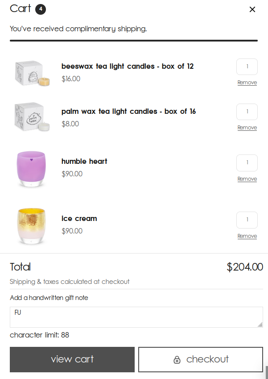Click the cart item count badge

pos(41,9)
